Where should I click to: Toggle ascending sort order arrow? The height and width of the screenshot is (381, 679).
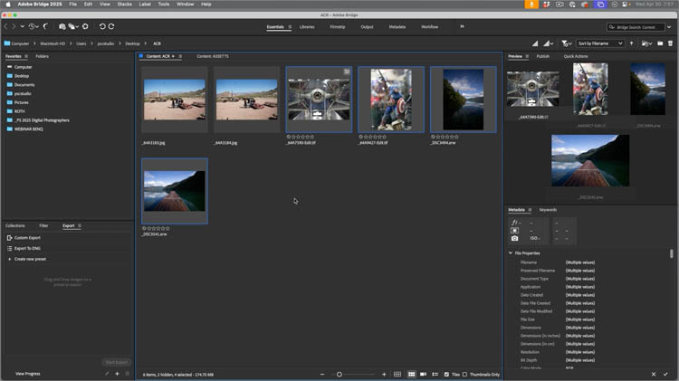tap(632, 43)
